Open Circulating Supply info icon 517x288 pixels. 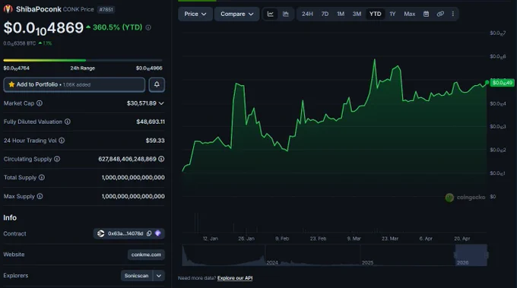(x=57, y=159)
